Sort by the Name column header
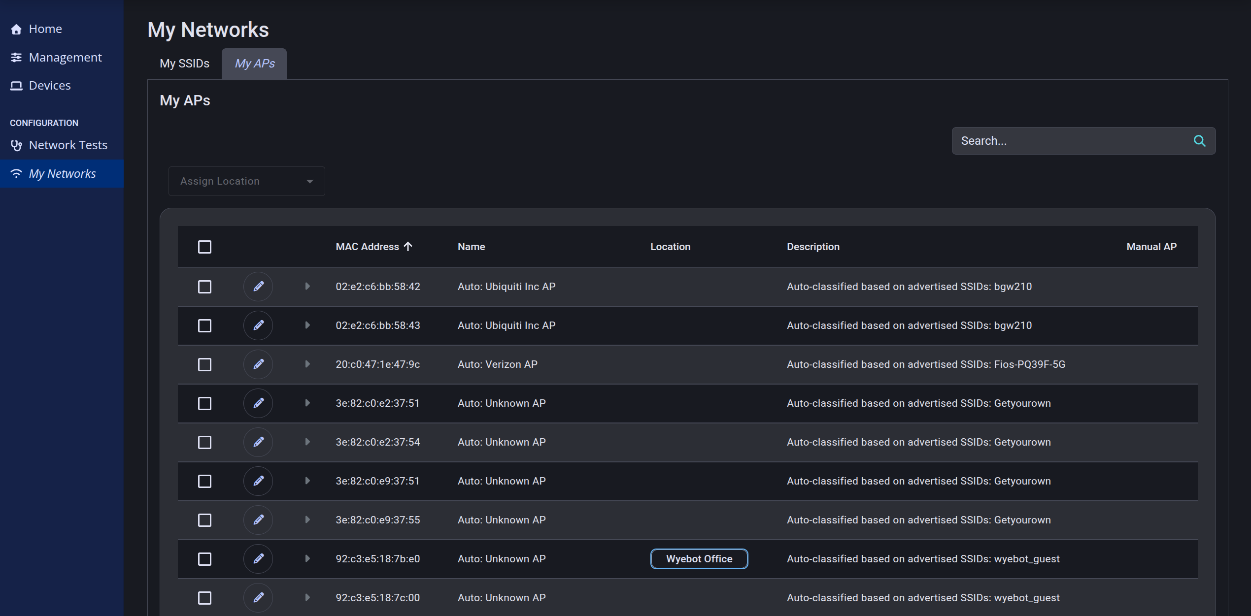 coord(471,247)
